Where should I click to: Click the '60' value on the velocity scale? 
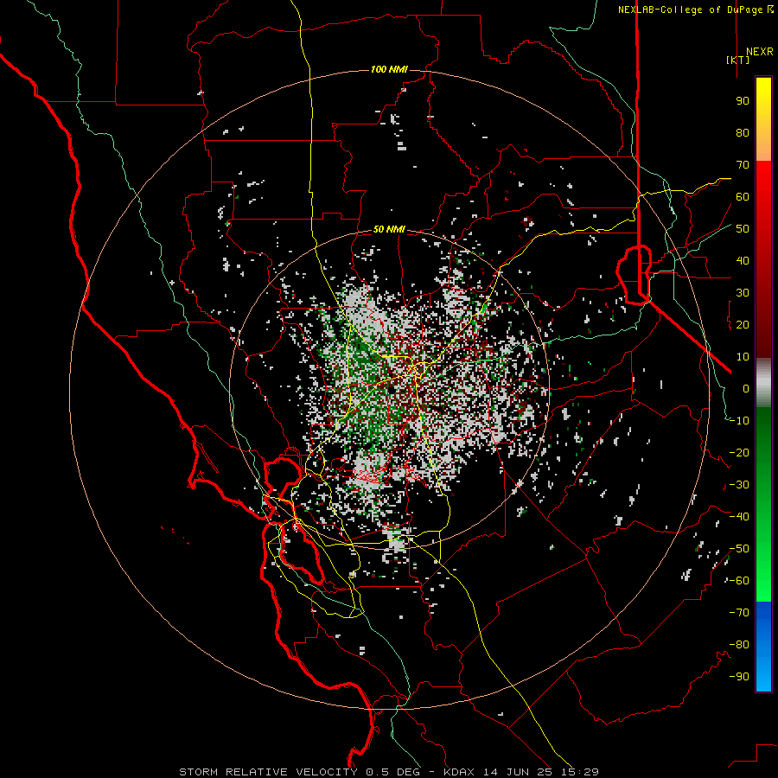tap(743, 196)
